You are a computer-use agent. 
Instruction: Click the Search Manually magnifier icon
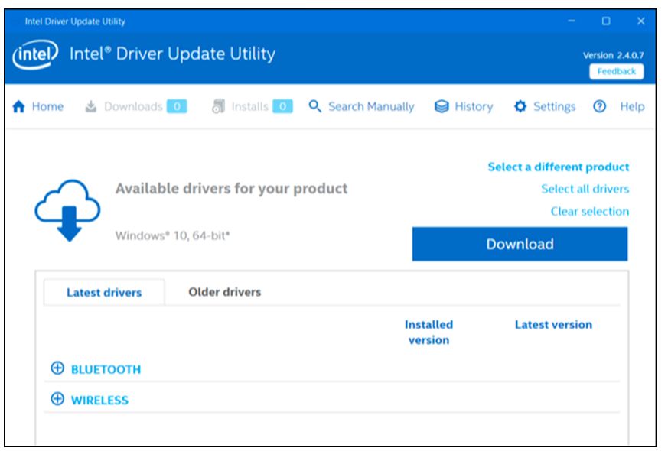coord(314,106)
